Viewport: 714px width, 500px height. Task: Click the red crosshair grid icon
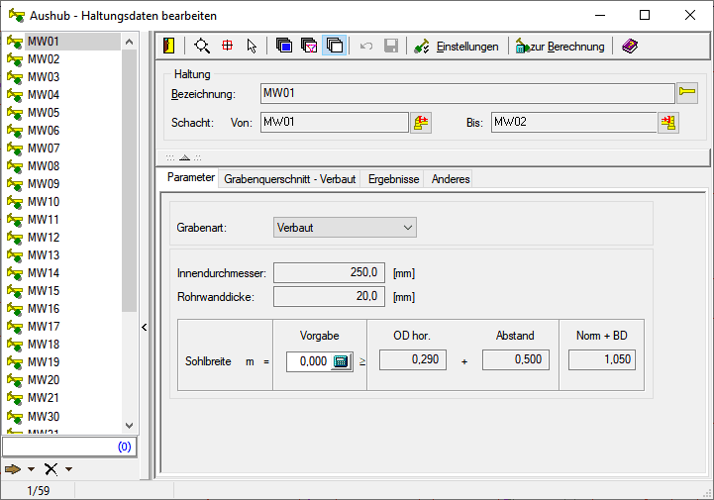[227, 46]
